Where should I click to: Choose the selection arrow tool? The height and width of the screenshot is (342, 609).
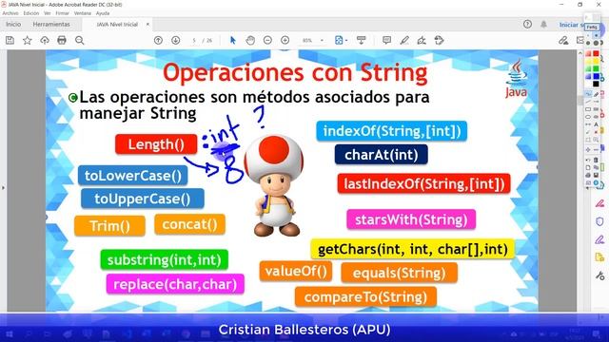(232, 40)
